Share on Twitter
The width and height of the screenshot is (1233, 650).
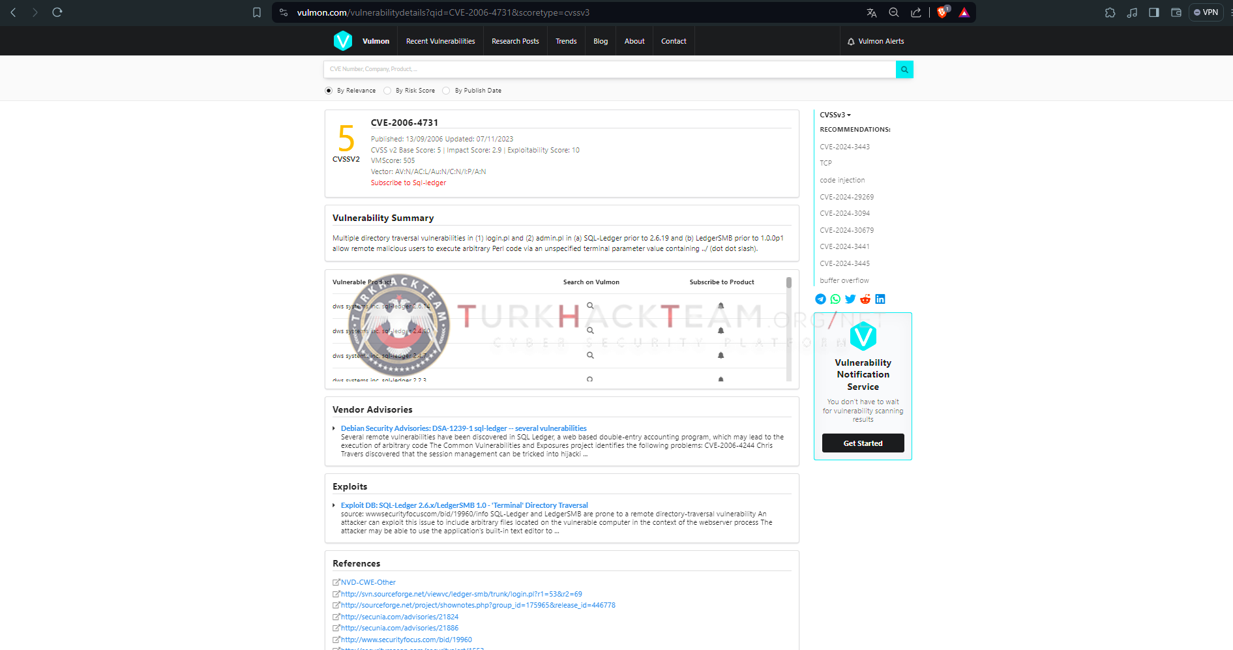coord(850,299)
